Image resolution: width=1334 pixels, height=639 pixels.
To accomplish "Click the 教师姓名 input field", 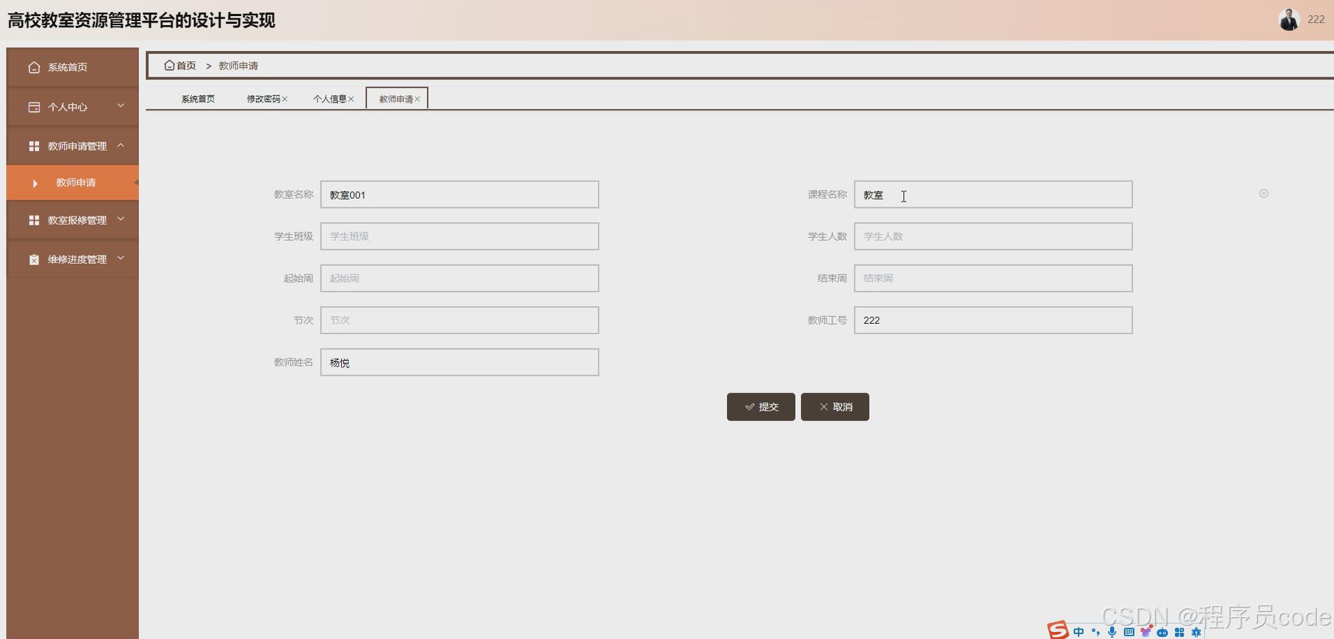I will point(459,362).
